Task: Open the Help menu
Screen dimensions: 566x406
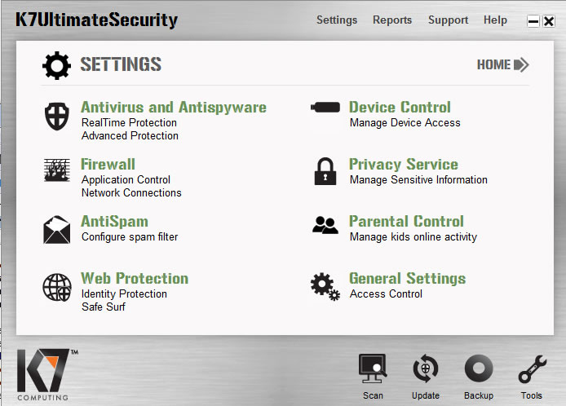Action: (x=495, y=20)
